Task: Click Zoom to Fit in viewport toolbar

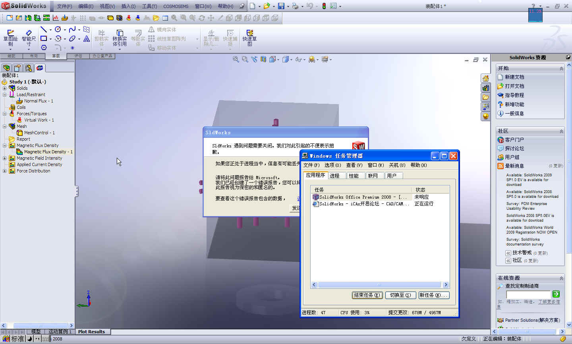Action: pyautogui.click(x=236, y=59)
